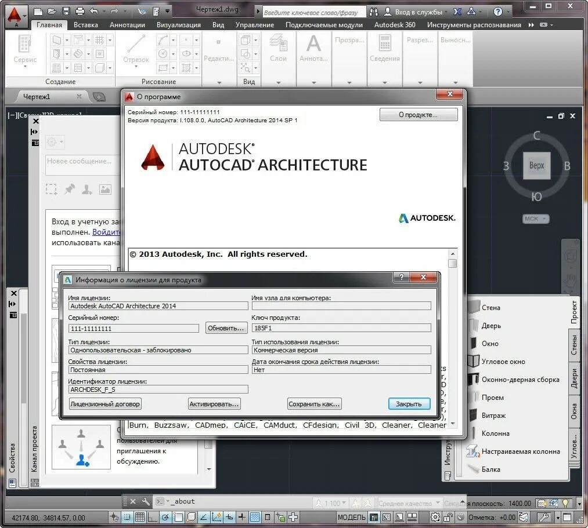Click the command line wrench customize icon
The width and height of the screenshot is (588, 528).
point(146,501)
